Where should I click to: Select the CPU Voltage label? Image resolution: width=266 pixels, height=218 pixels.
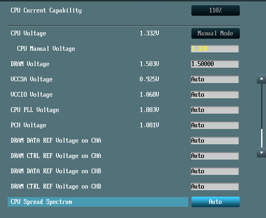tap(28, 33)
